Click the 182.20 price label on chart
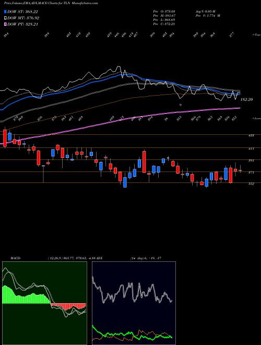 (x=246, y=99)
